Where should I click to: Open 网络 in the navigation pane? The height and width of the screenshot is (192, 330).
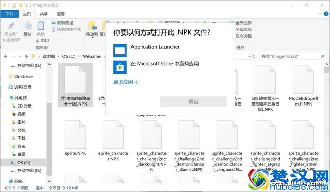click(x=16, y=181)
